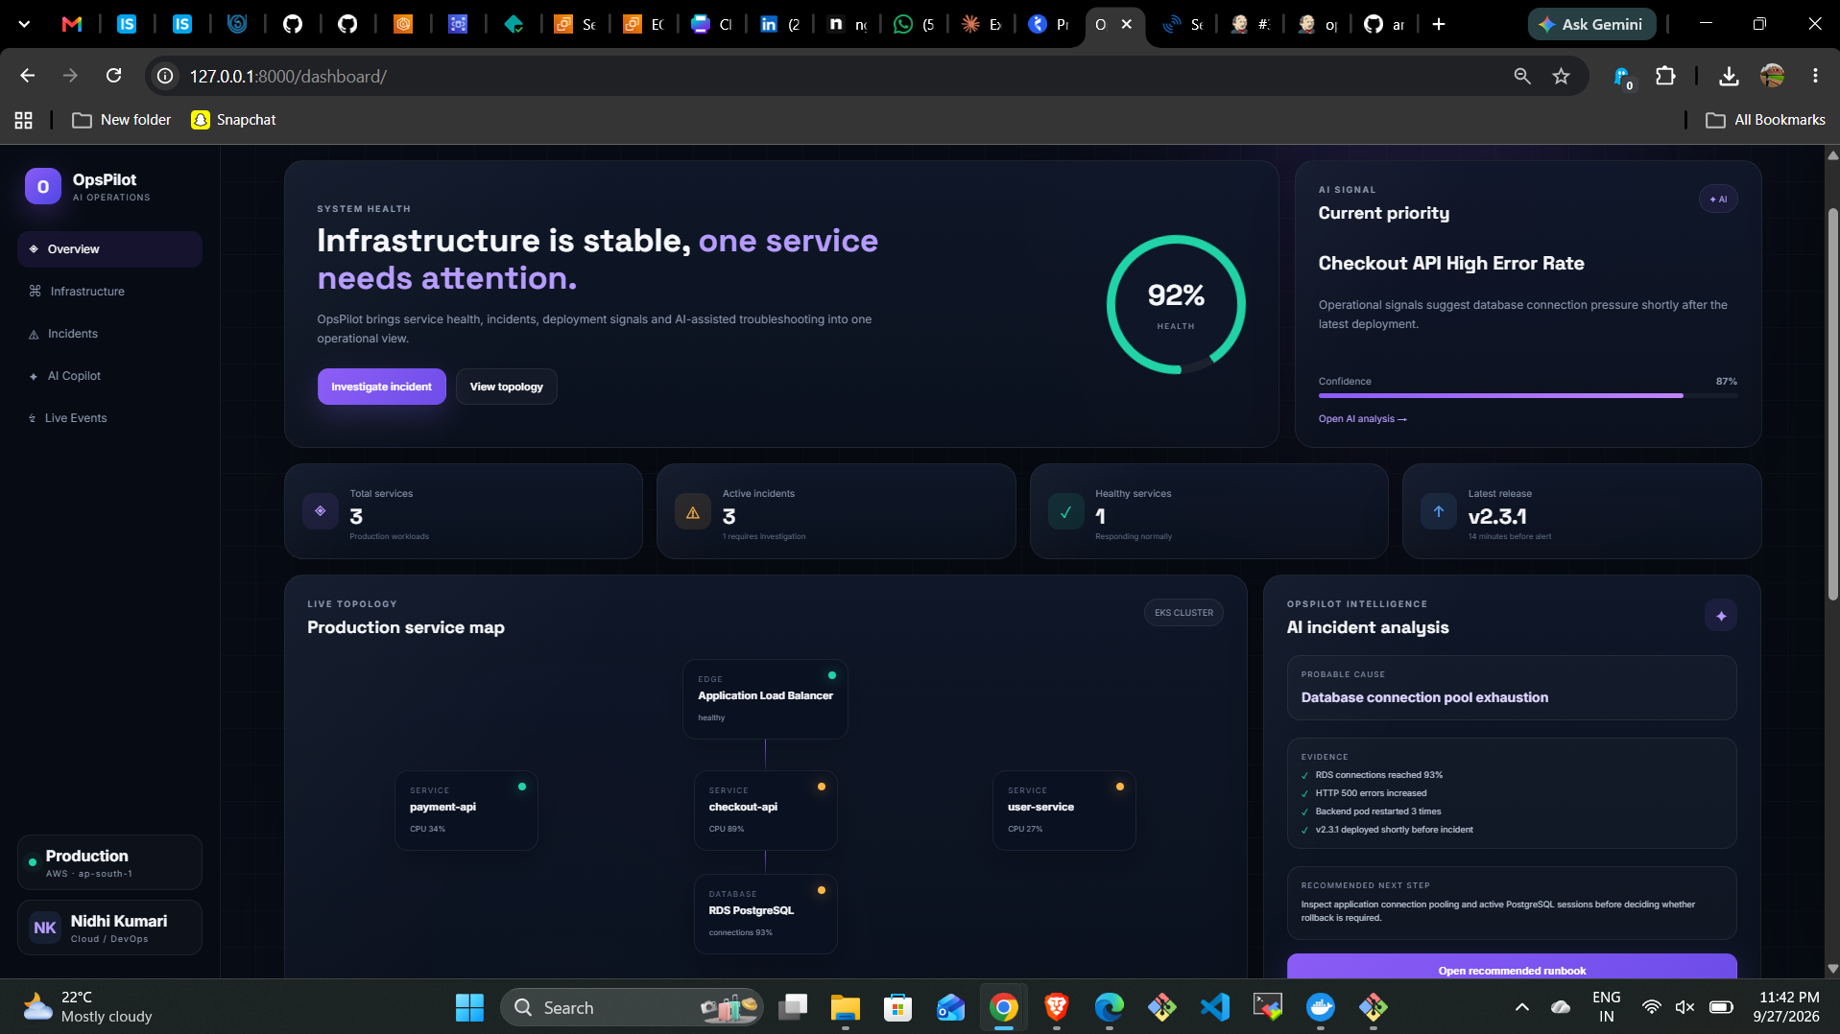The width and height of the screenshot is (1840, 1034).
Task: Open browser downloads icon
Action: (x=1729, y=76)
